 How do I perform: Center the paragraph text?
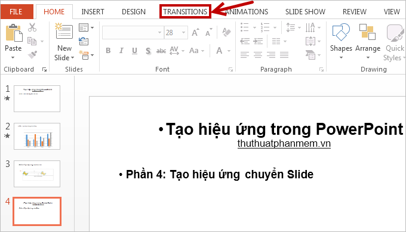258,55
